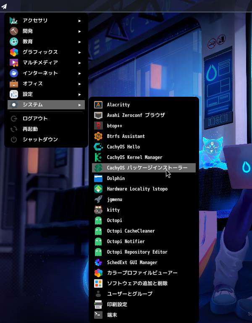Click the Alacritty terminal icon
This screenshot has width=252, height=323.
pyautogui.click(x=98, y=105)
